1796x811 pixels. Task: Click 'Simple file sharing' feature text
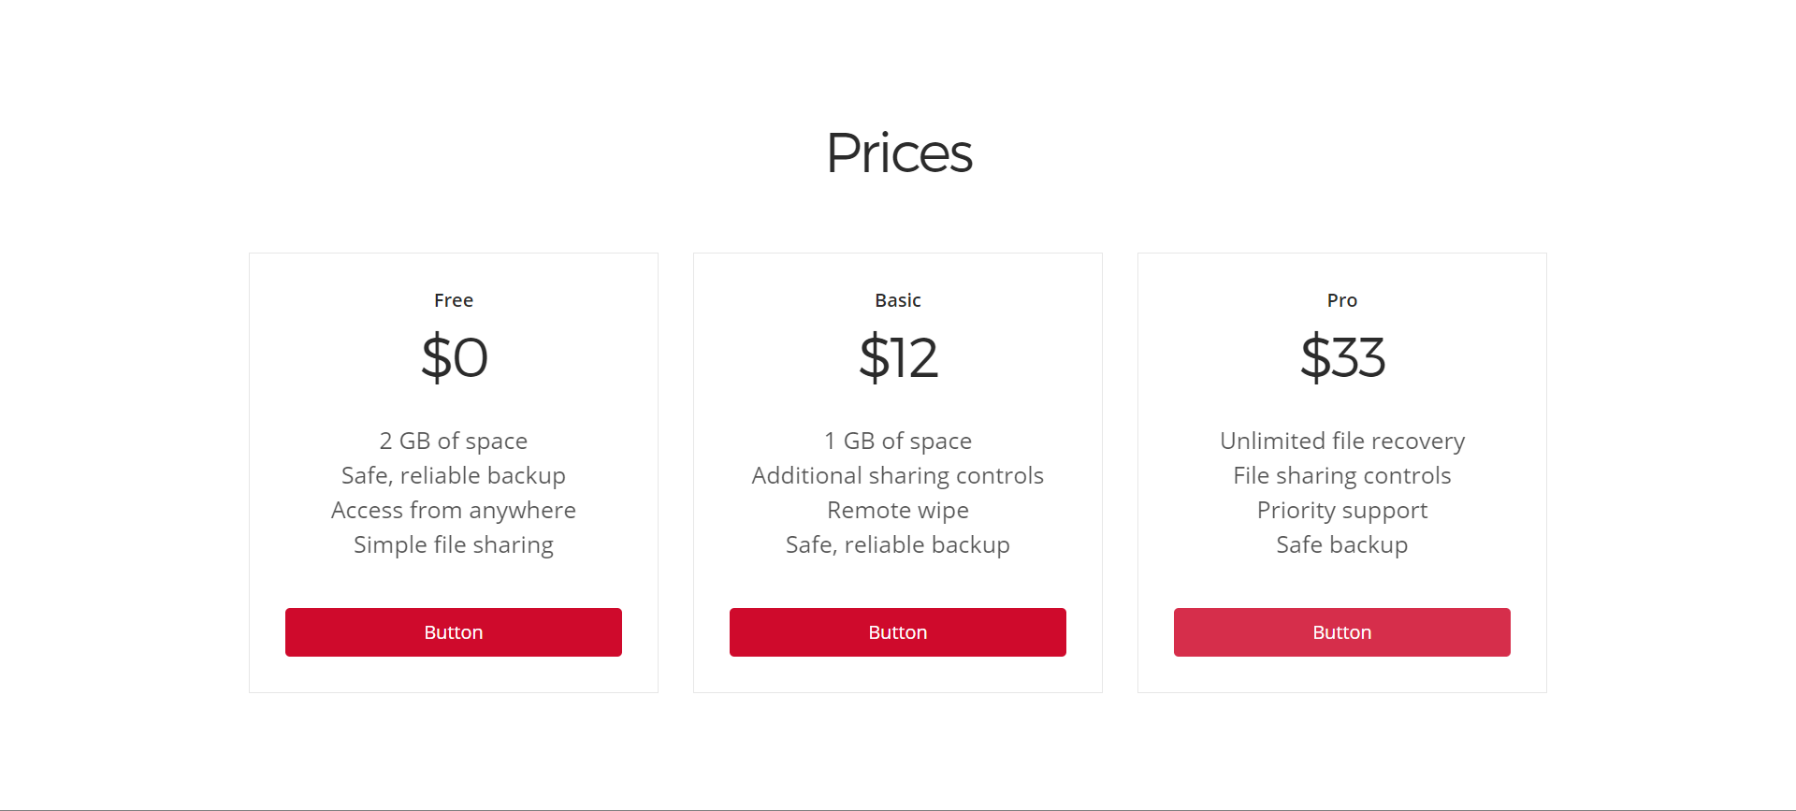pos(454,544)
